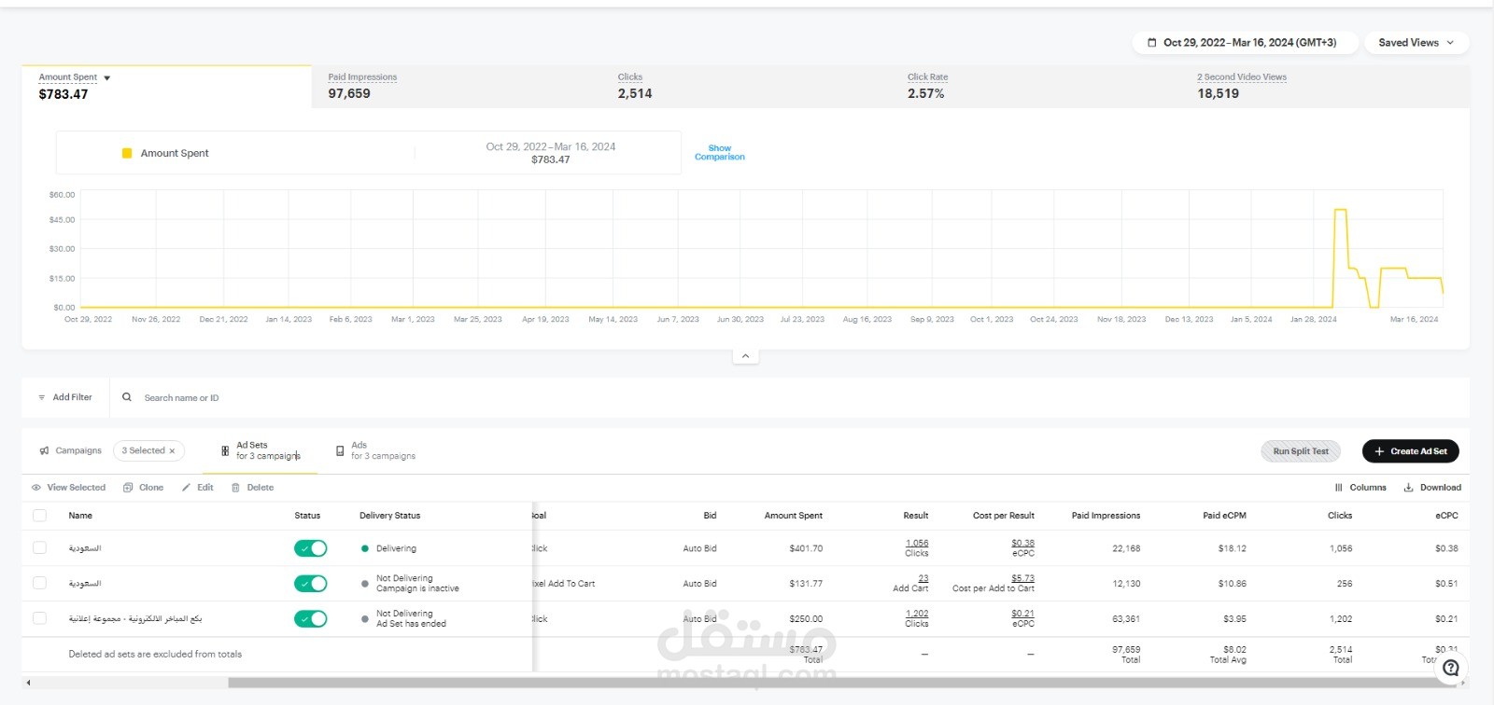Click the scrollbar left arrow
The width and height of the screenshot is (1494, 705).
click(x=28, y=683)
